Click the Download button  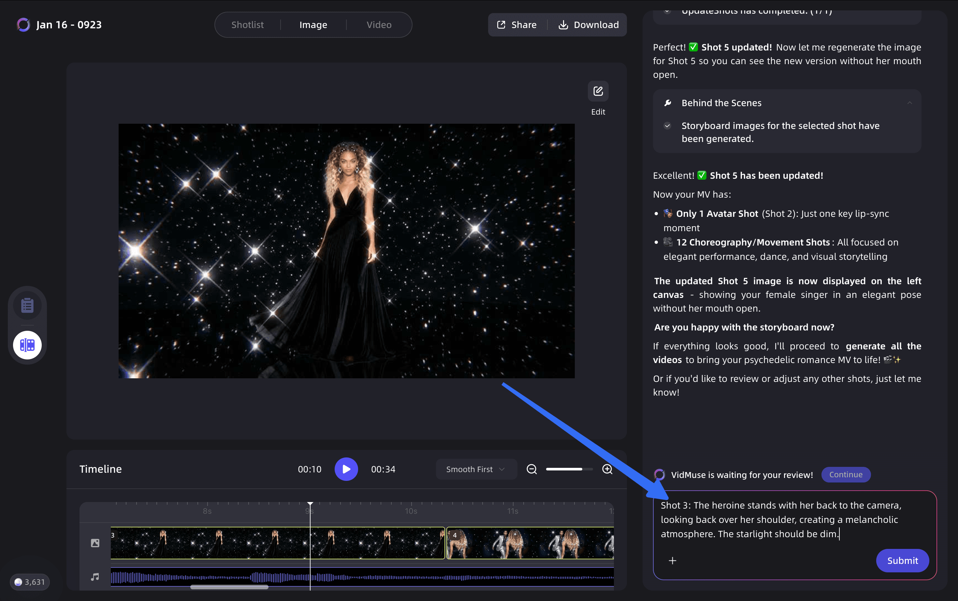pos(589,25)
